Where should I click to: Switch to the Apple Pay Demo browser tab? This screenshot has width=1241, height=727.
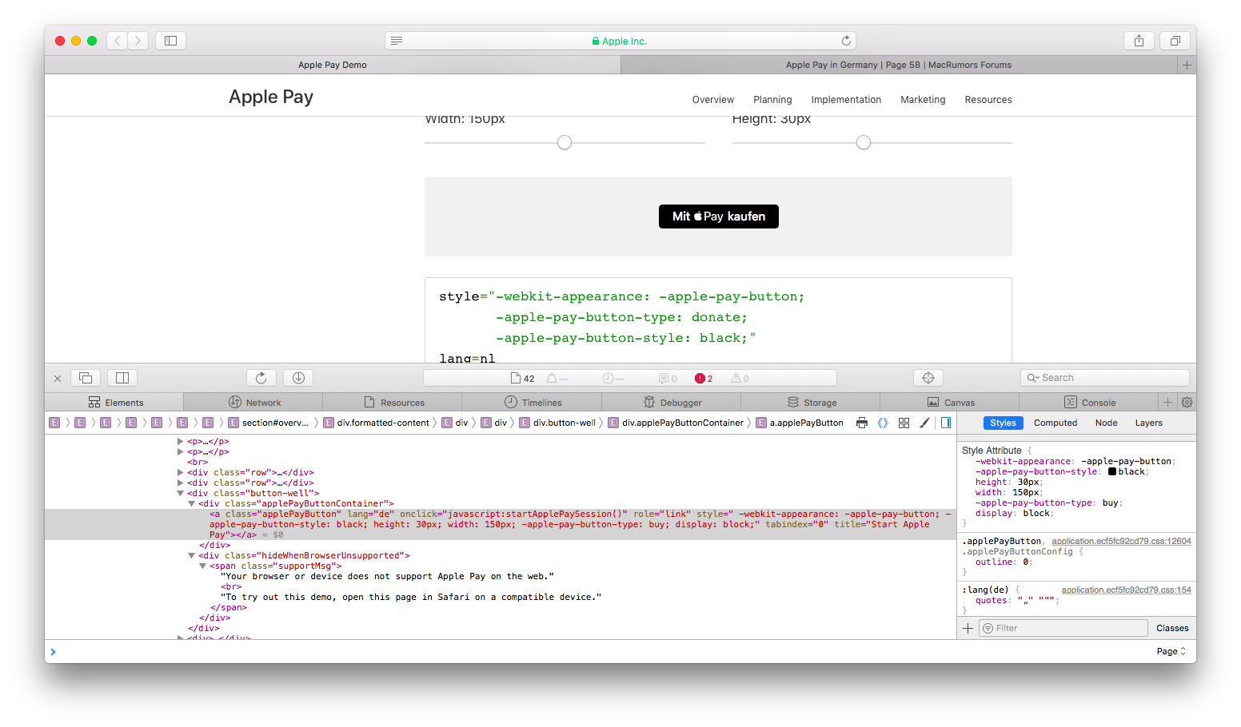pos(333,65)
